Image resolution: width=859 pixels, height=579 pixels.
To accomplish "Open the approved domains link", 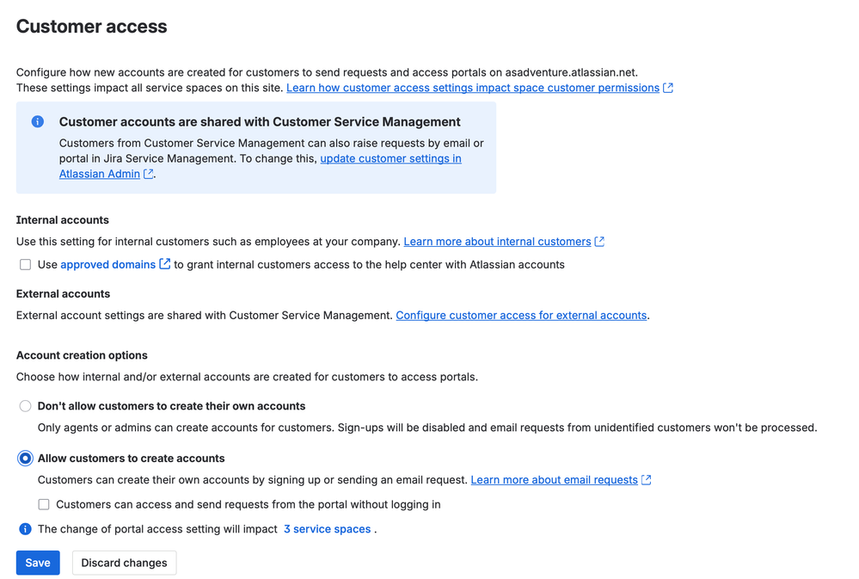I will click(x=108, y=265).
